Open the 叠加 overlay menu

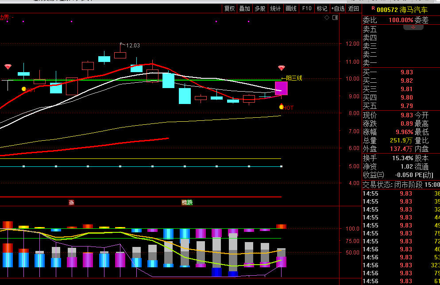[244, 8]
